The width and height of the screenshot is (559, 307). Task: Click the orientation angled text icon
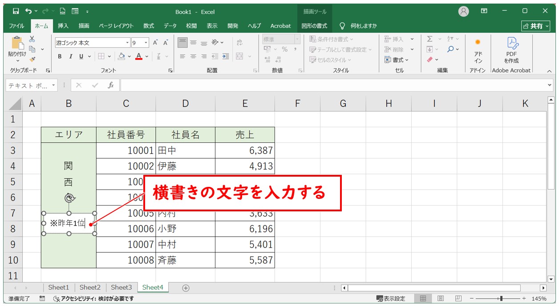(215, 43)
